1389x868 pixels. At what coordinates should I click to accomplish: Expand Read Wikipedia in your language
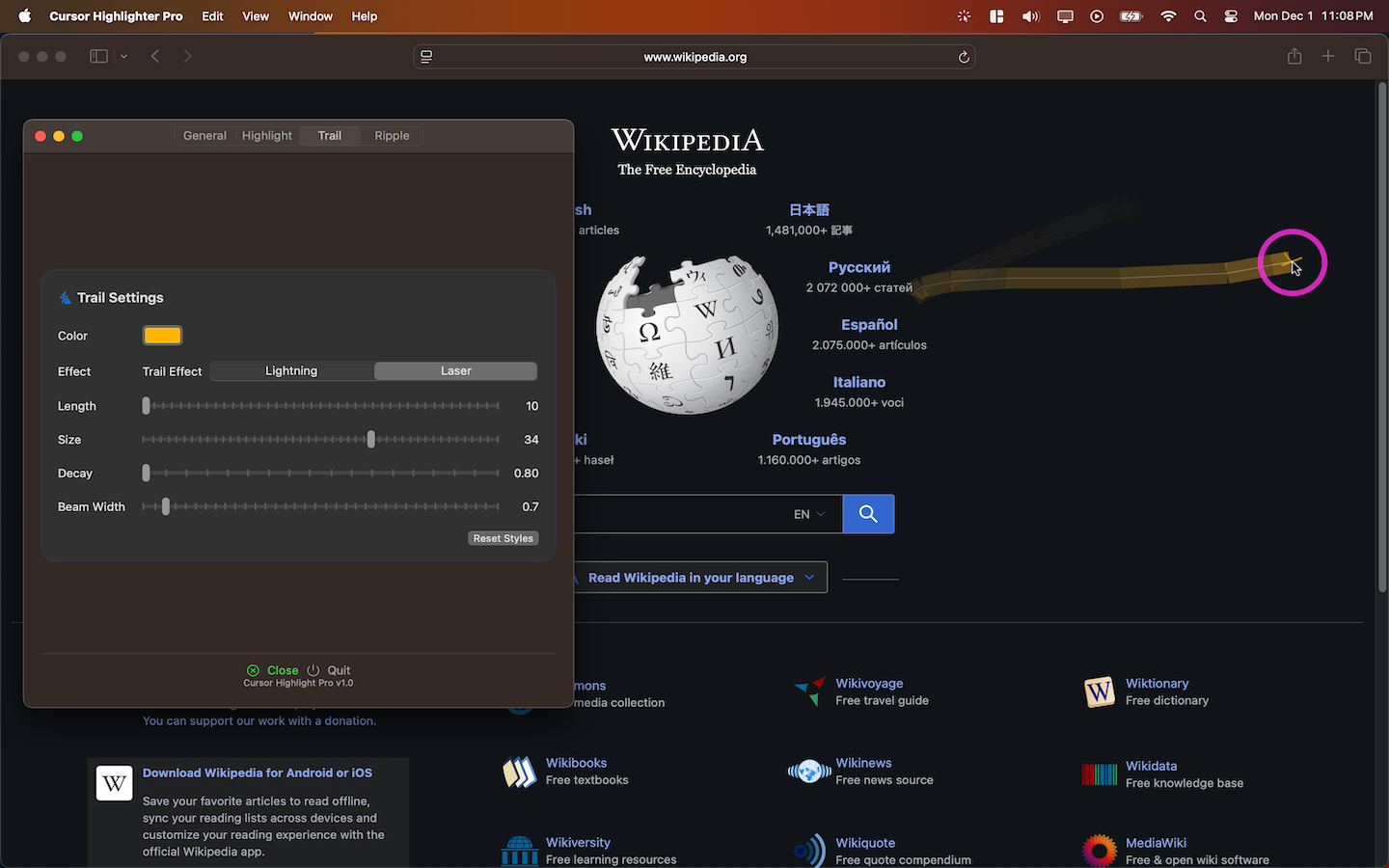700,578
